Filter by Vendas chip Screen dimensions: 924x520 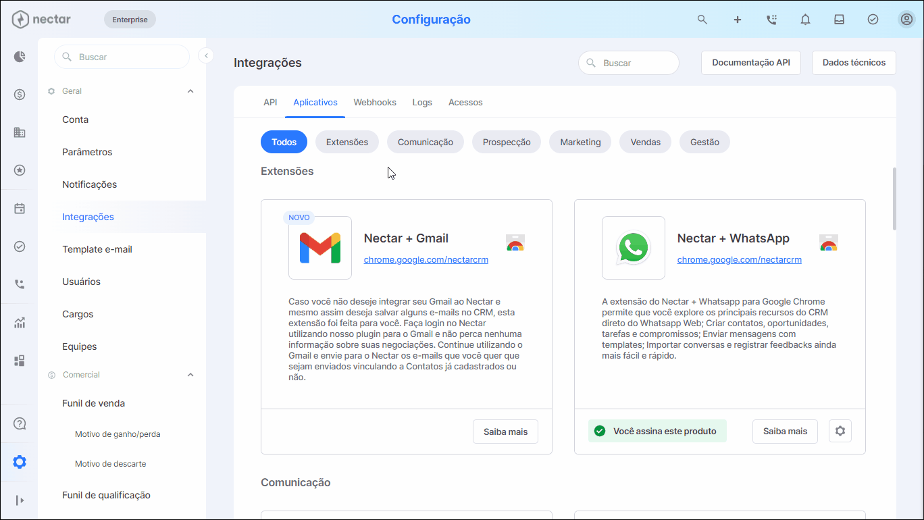click(x=645, y=142)
